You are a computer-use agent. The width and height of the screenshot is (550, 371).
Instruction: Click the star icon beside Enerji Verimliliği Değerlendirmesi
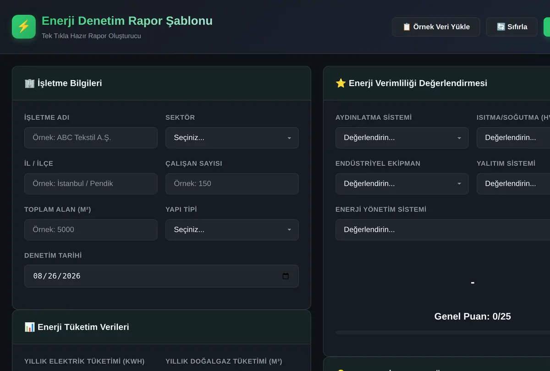point(341,83)
